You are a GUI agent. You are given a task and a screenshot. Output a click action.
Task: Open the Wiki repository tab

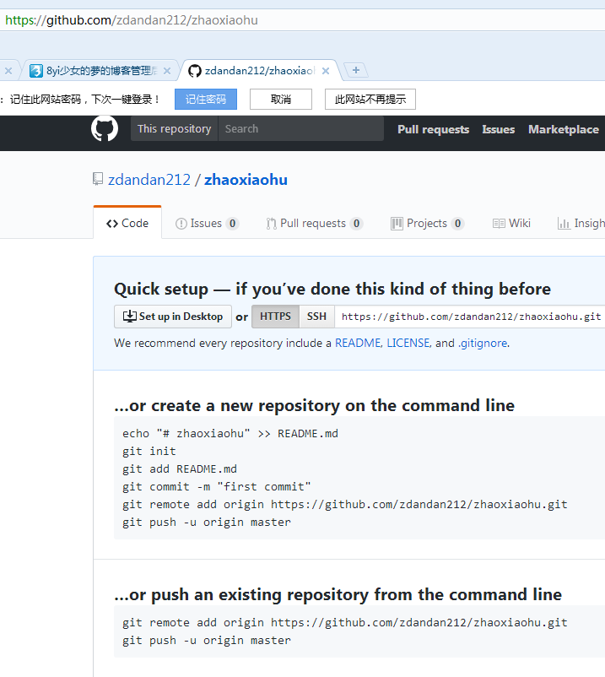pos(511,223)
